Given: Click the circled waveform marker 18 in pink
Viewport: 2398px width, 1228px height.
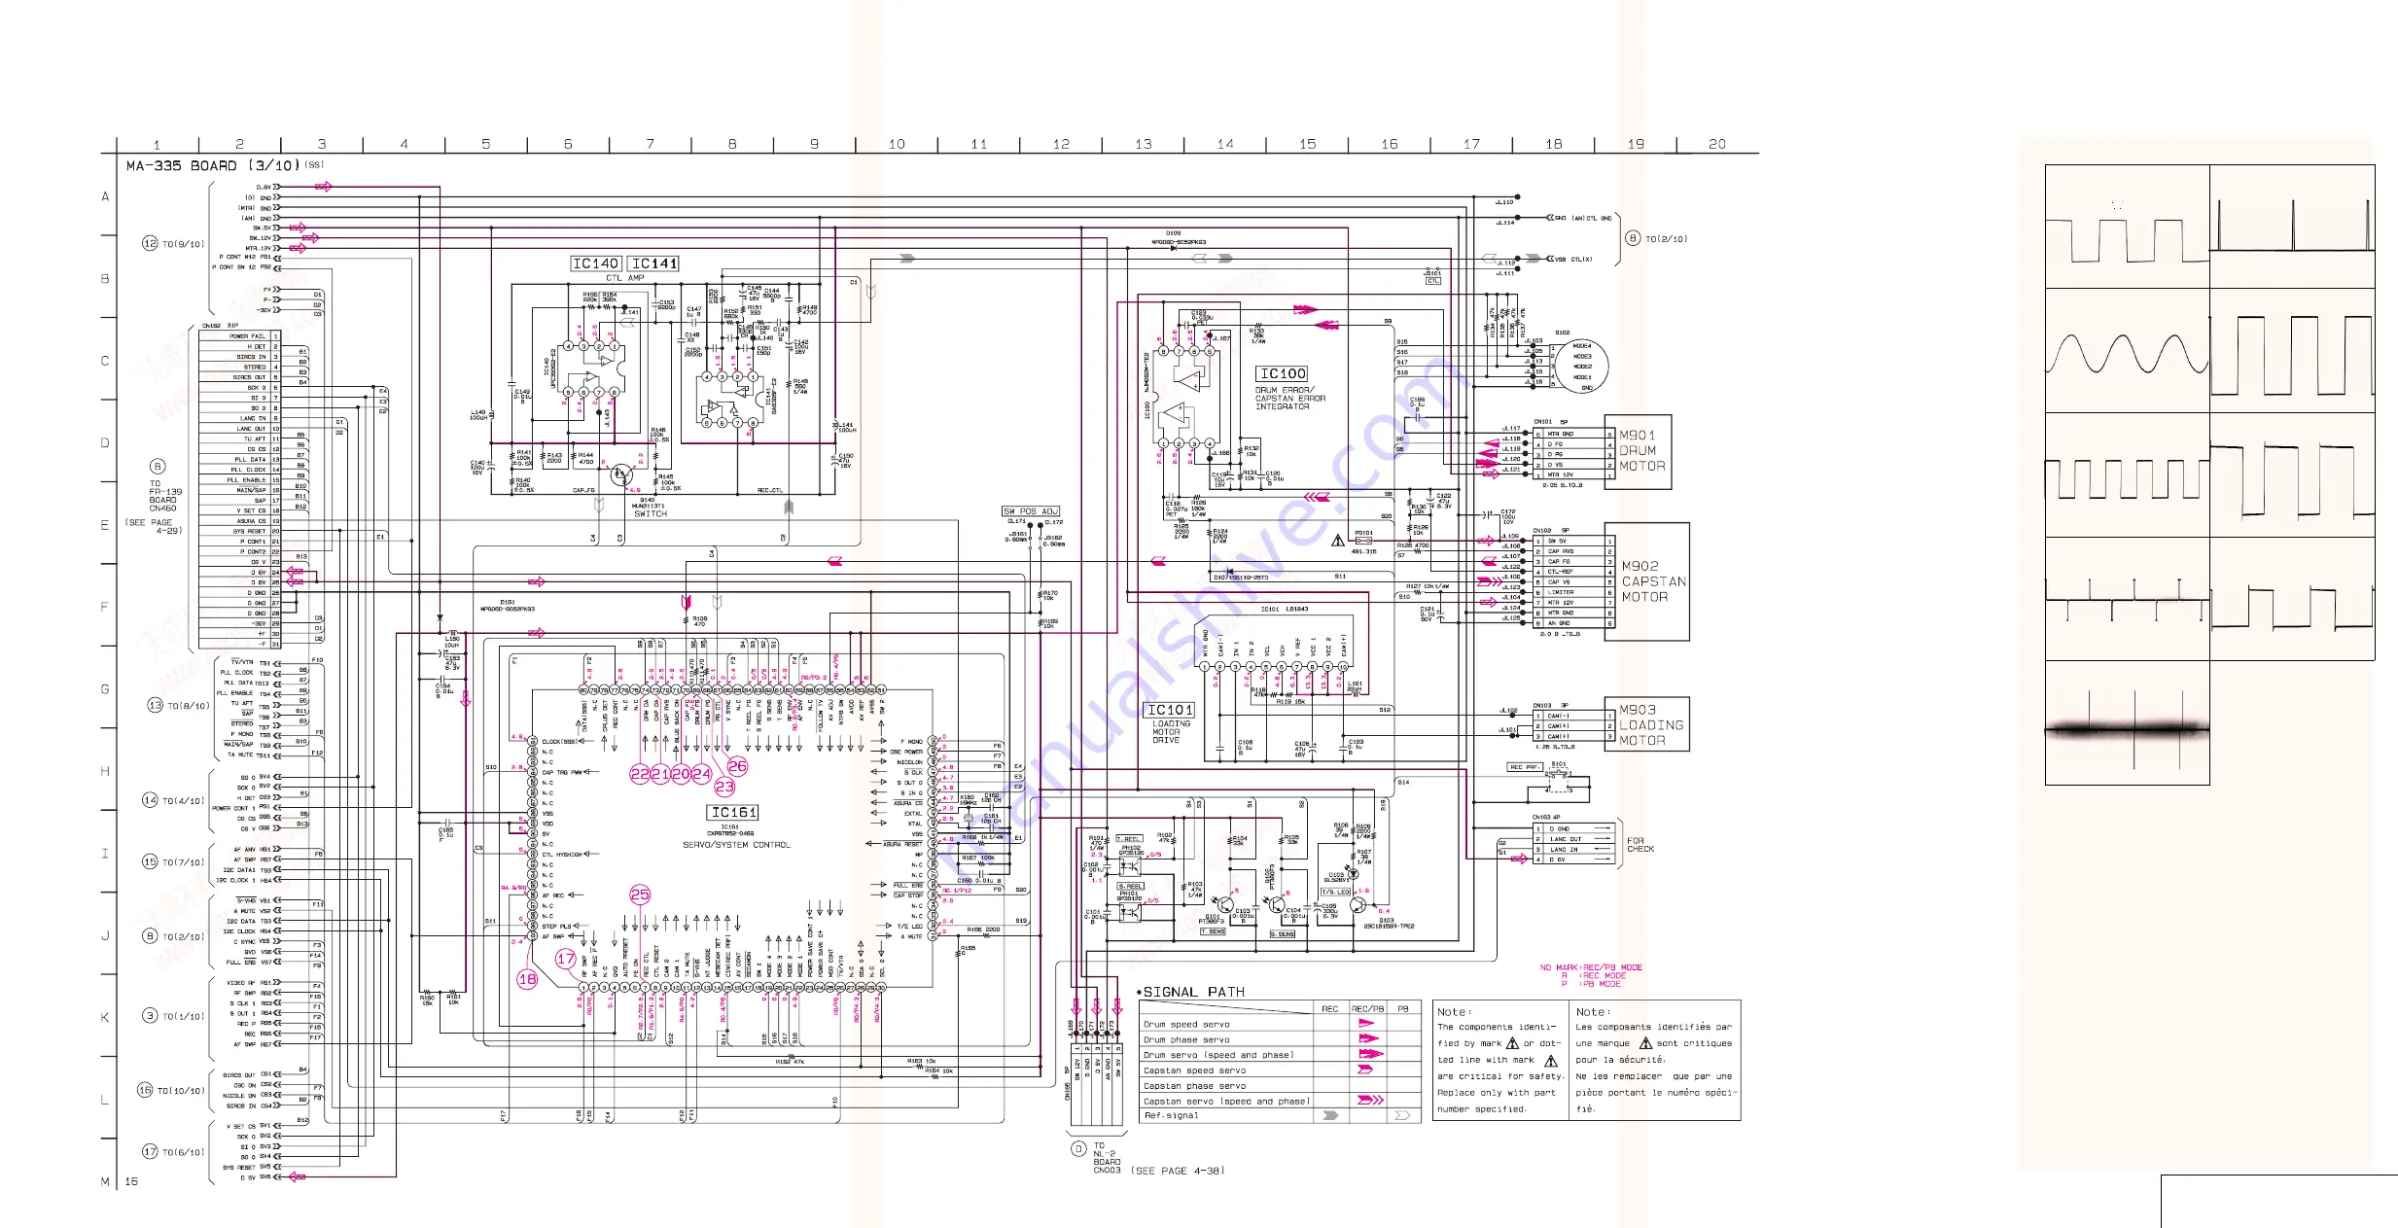Looking at the screenshot, I should [527, 979].
